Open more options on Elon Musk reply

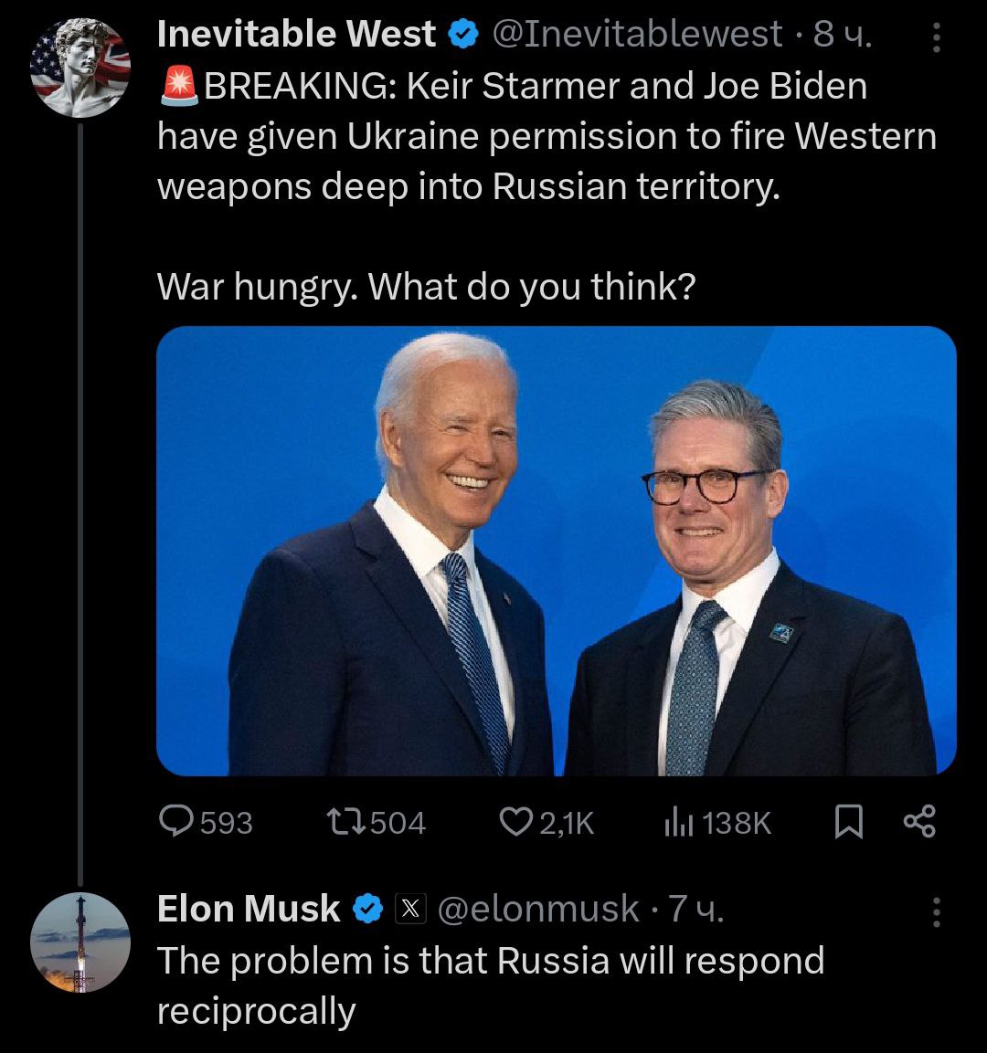(936, 911)
